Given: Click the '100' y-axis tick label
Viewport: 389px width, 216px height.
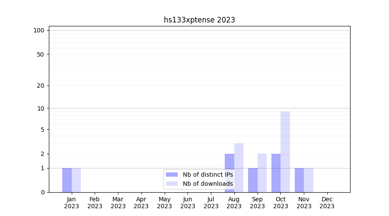Looking at the screenshot, I should (39, 30).
